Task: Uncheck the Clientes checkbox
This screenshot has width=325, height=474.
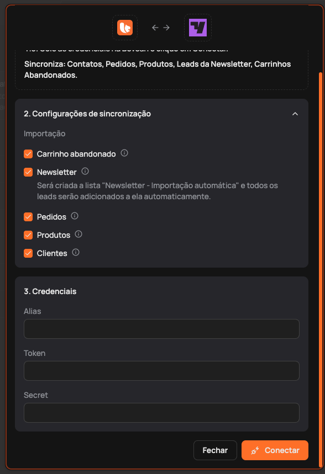Action: click(x=28, y=253)
